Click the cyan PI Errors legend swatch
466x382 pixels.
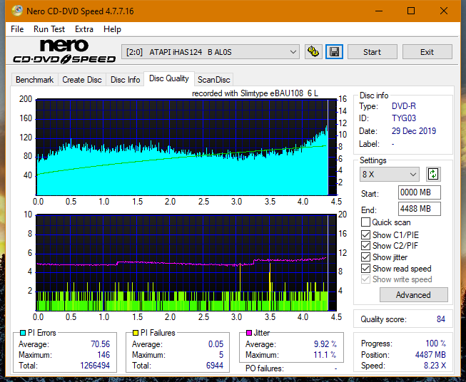tap(22, 333)
